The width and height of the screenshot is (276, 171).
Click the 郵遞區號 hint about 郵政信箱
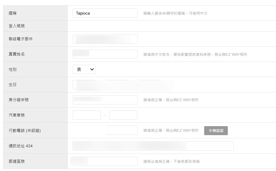[x=171, y=161]
